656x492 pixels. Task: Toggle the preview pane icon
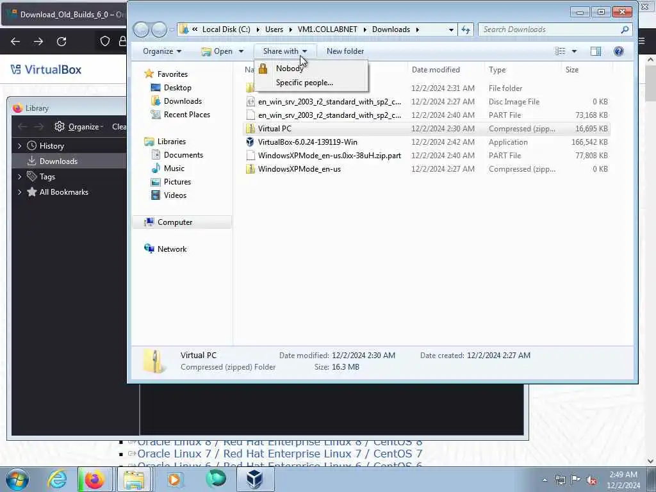tap(595, 51)
